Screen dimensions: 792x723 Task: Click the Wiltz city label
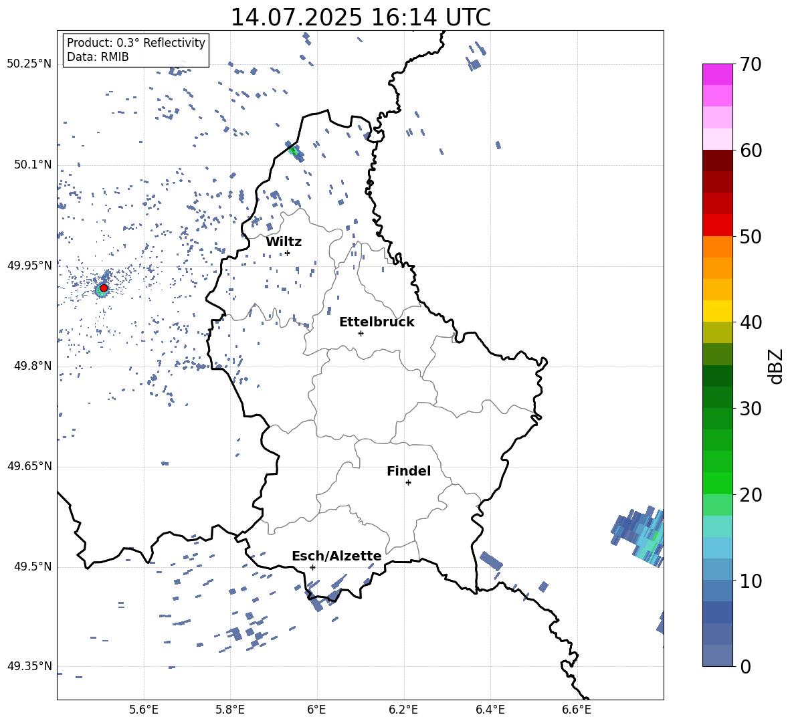(x=284, y=242)
